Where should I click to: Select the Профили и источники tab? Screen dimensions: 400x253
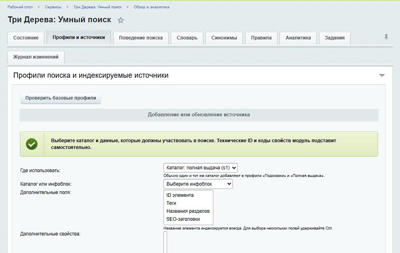(x=79, y=37)
